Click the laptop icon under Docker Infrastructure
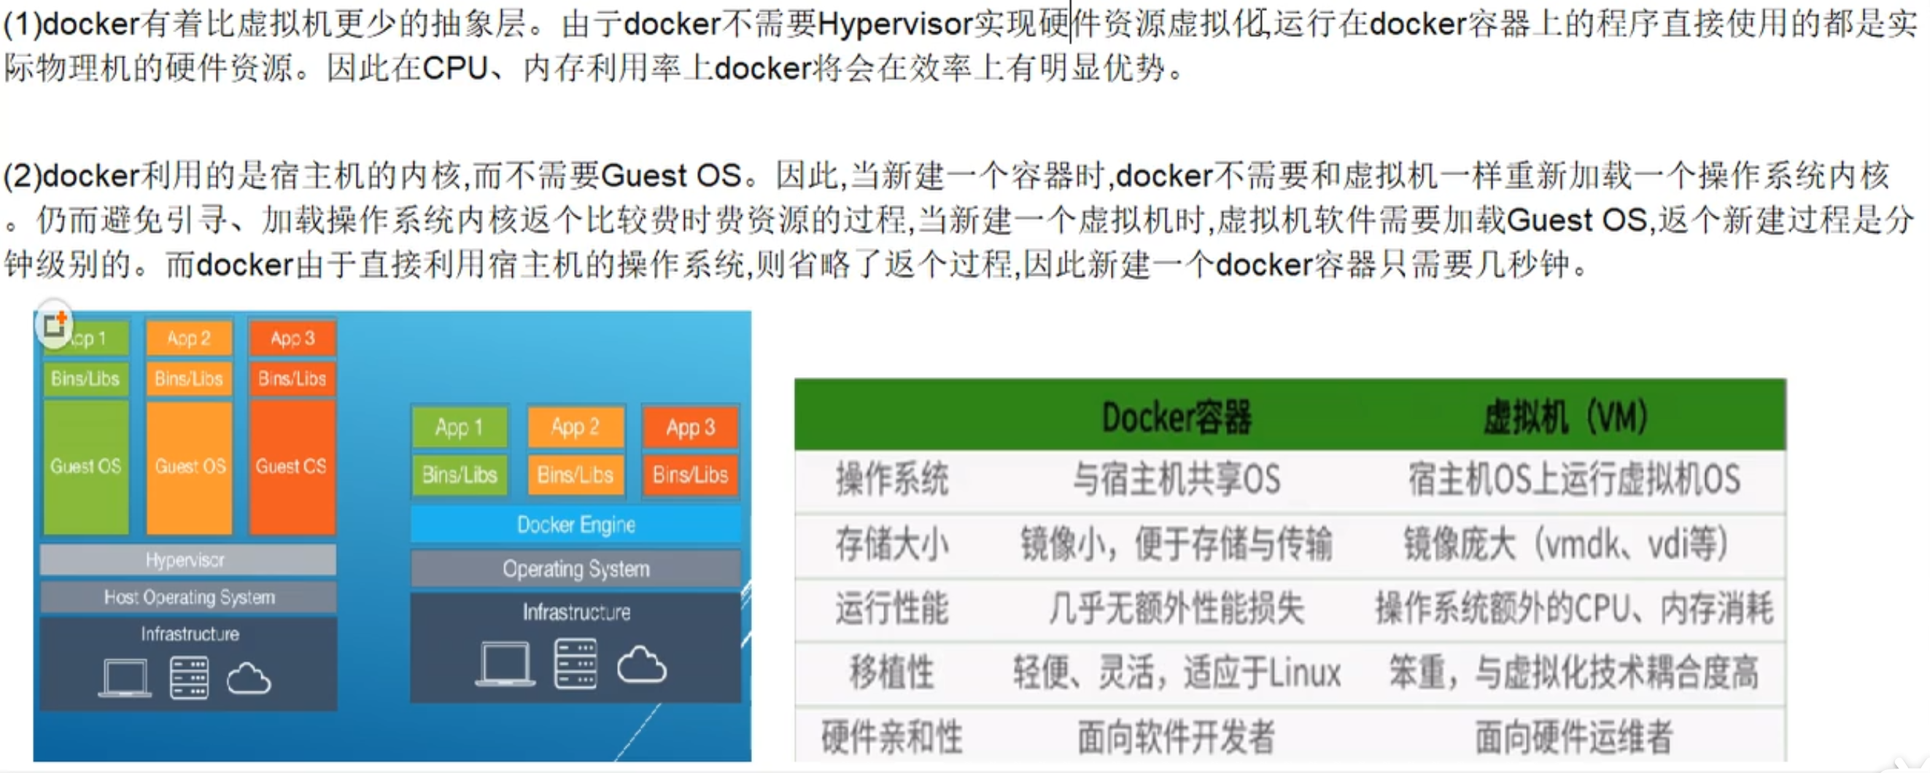The width and height of the screenshot is (1930, 773). click(505, 664)
